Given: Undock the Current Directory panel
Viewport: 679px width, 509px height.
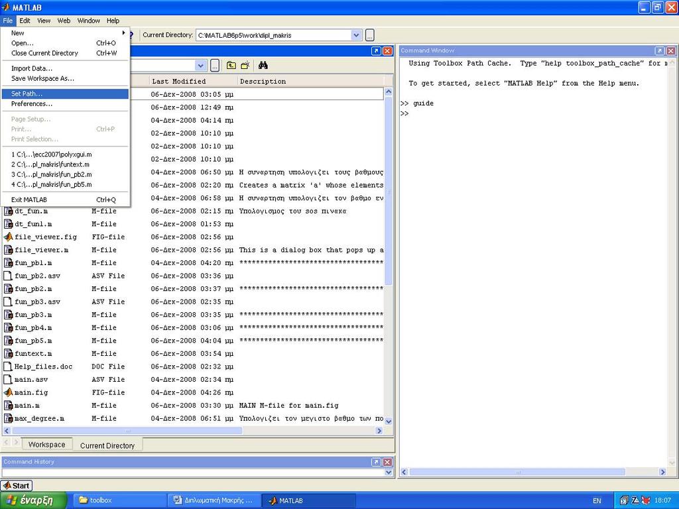Looking at the screenshot, I should (x=377, y=50).
